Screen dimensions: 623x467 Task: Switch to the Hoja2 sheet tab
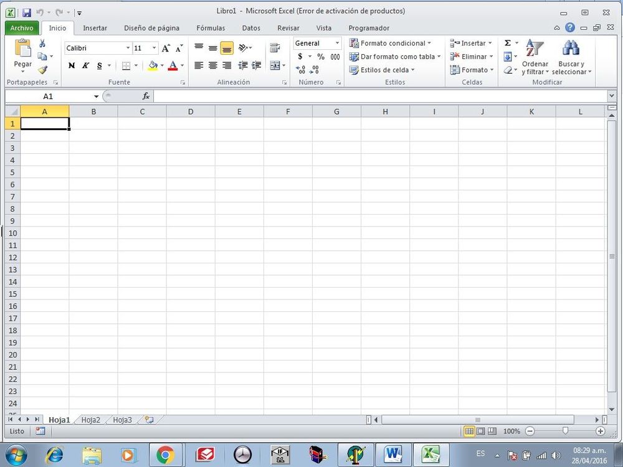pos(91,420)
